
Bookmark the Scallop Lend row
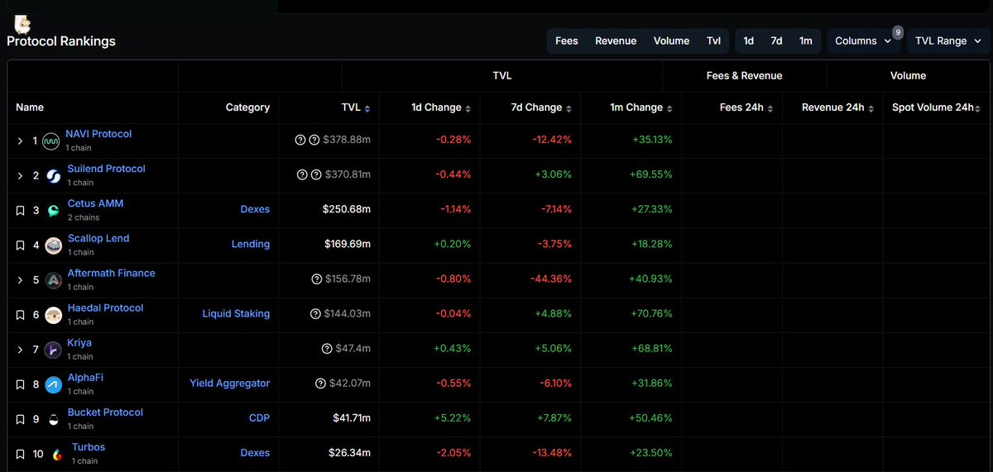point(21,246)
